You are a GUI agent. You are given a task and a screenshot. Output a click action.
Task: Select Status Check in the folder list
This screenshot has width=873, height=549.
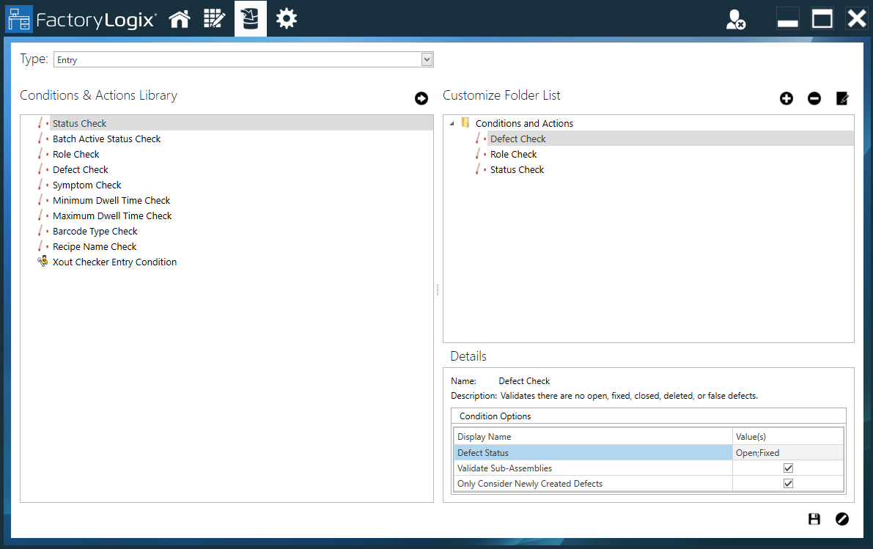(x=517, y=170)
